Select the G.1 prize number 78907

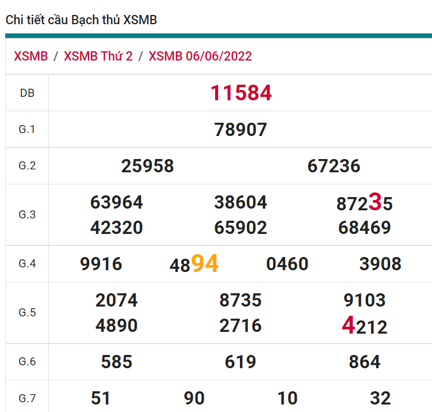click(240, 130)
